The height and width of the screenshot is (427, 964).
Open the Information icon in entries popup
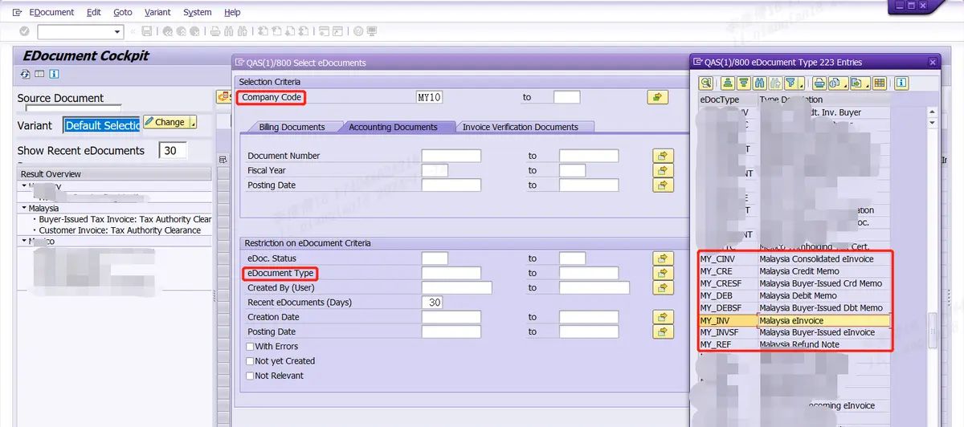[901, 83]
